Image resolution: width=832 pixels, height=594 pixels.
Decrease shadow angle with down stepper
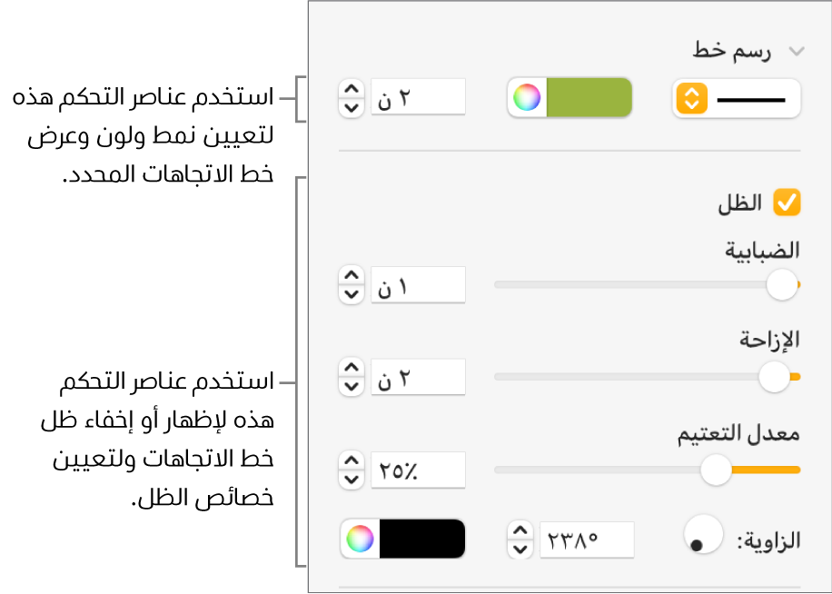click(518, 549)
